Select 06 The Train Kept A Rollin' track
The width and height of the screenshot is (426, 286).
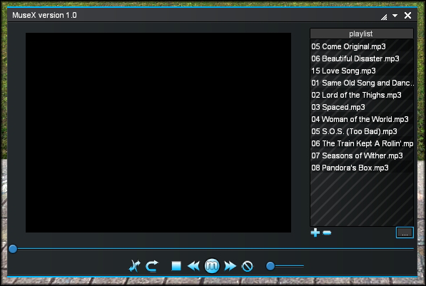pos(362,143)
